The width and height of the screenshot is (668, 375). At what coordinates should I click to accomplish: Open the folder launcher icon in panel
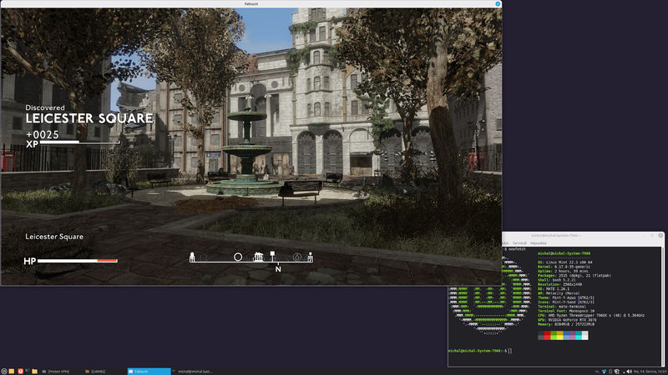[34, 372]
